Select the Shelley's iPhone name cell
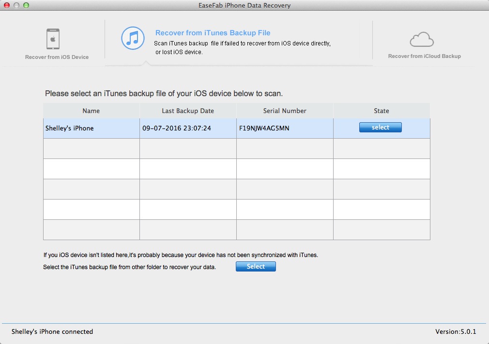The width and height of the screenshot is (489, 344). point(92,128)
